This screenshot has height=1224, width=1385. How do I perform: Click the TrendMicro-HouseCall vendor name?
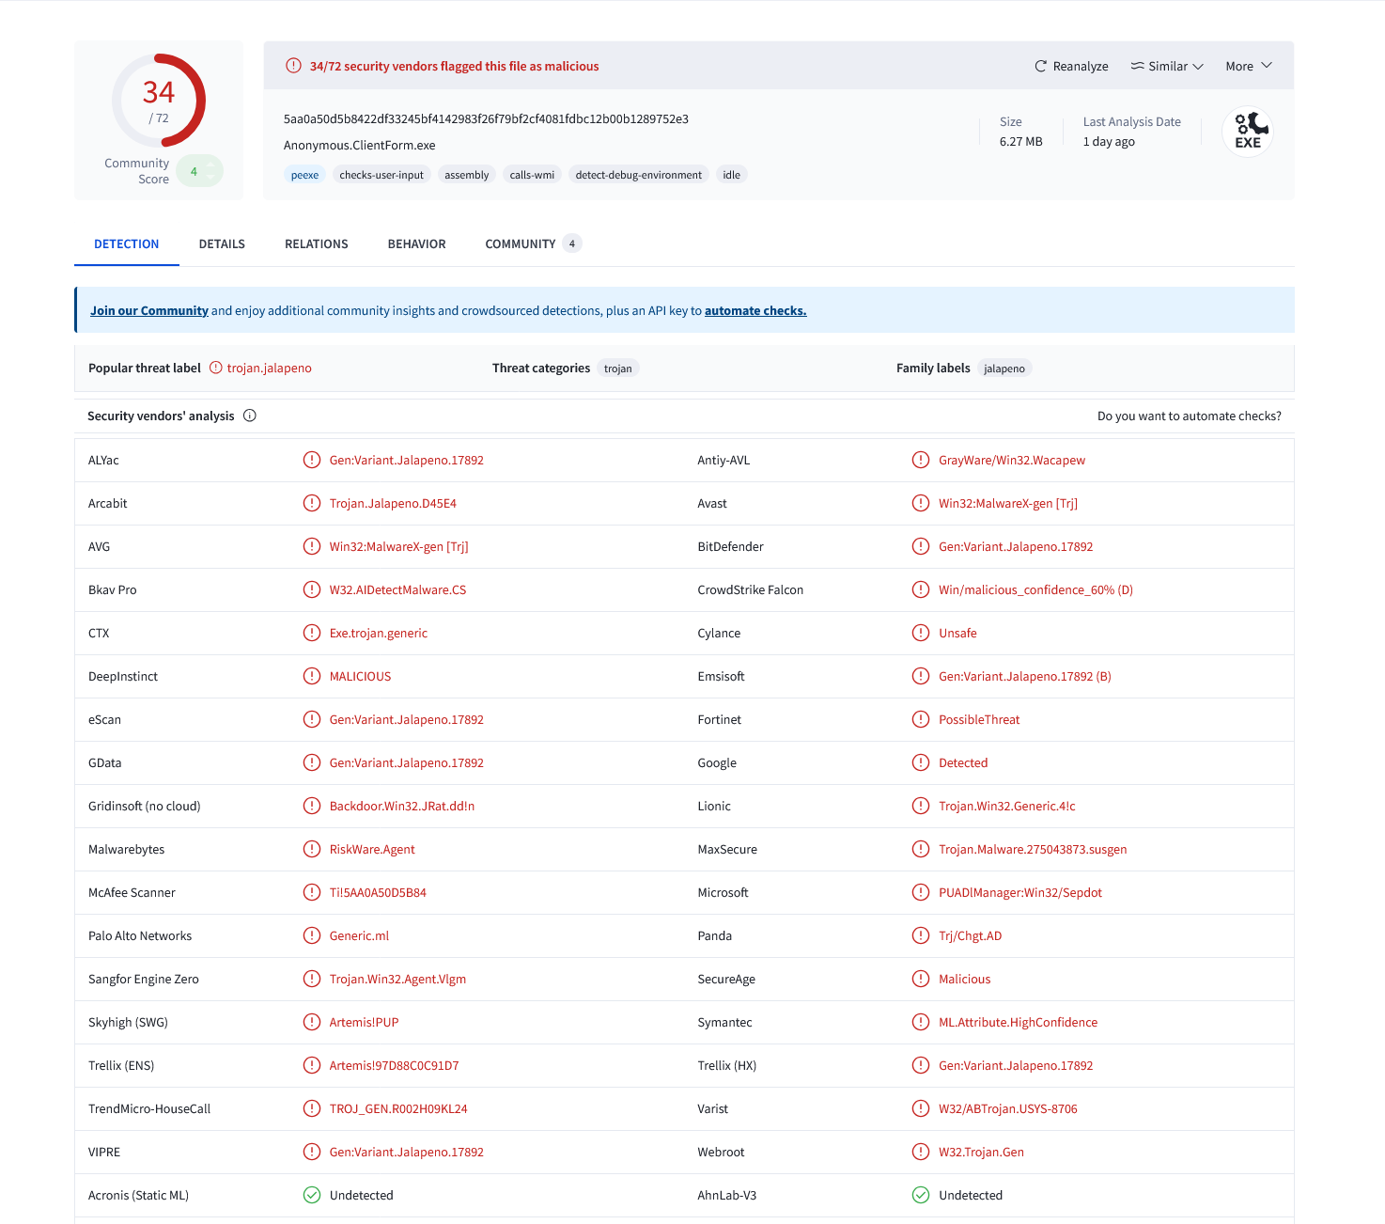pos(149,1108)
